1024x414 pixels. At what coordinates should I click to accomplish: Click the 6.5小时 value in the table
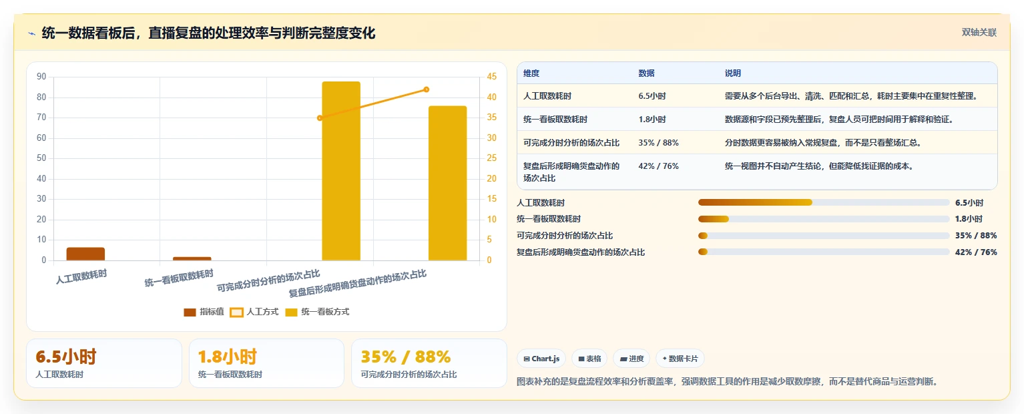(652, 96)
